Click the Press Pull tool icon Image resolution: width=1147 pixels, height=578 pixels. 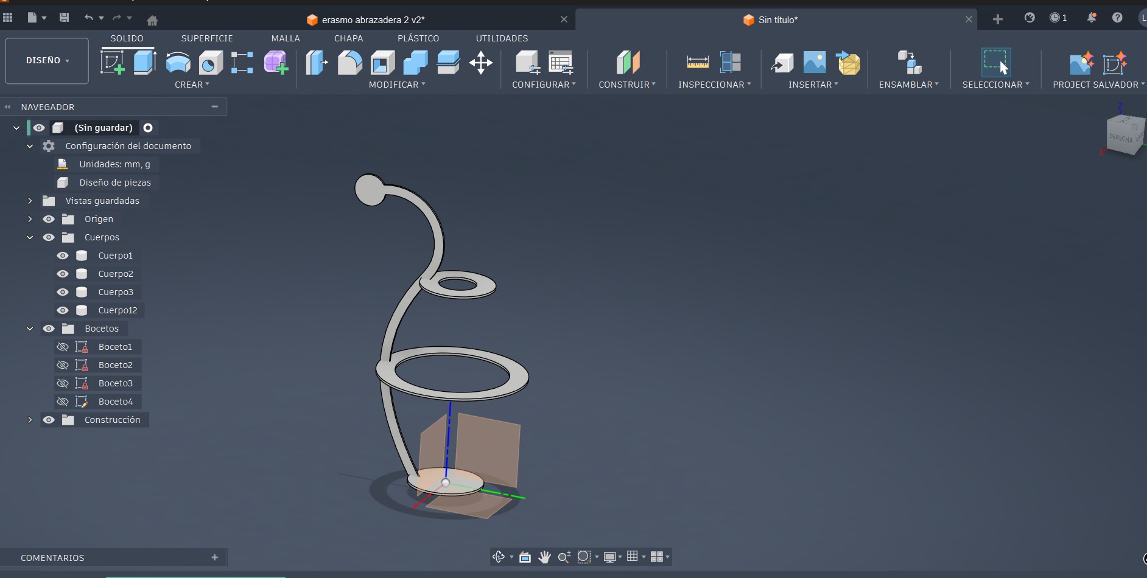click(317, 63)
